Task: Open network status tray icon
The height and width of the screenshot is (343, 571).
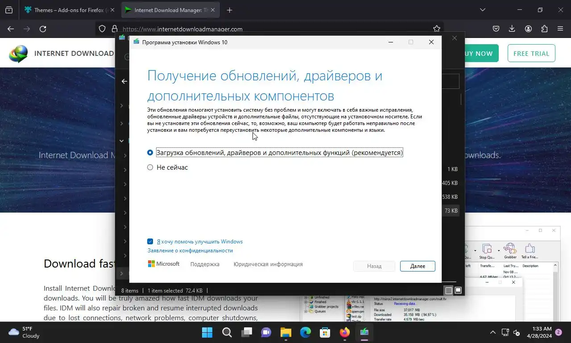Action: coord(505,332)
